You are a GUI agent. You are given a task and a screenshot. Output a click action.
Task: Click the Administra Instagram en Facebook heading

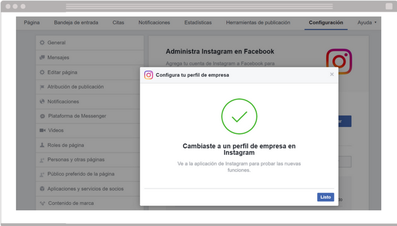(x=220, y=51)
